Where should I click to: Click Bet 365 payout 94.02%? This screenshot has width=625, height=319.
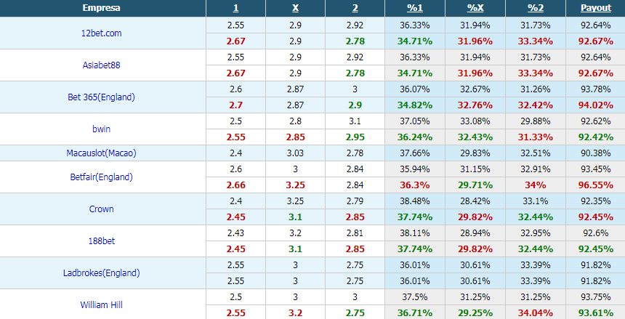(x=595, y=105)
